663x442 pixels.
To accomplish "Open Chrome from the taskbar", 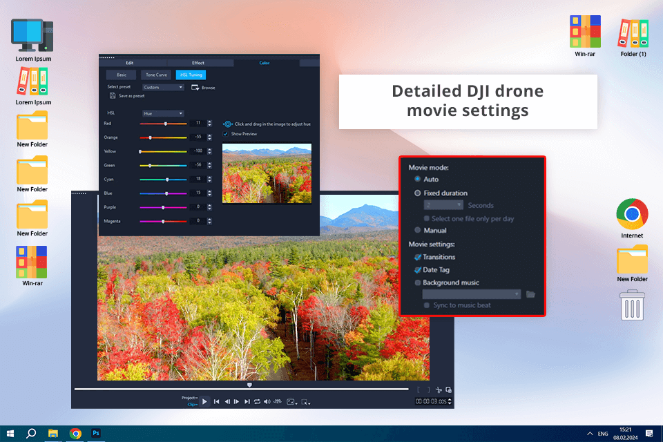I will (x=75, y=434).
